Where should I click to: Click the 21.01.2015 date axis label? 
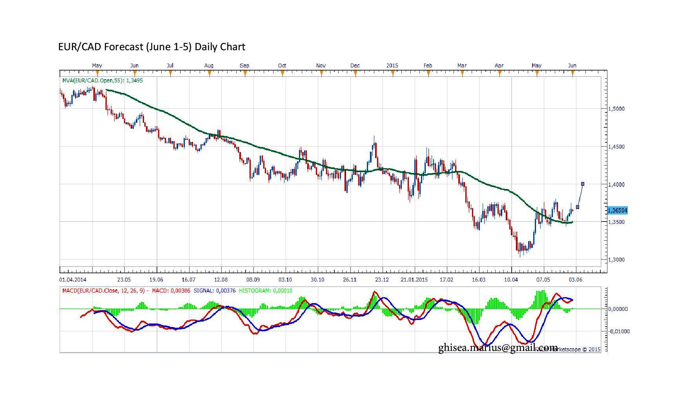pos(414,280)
